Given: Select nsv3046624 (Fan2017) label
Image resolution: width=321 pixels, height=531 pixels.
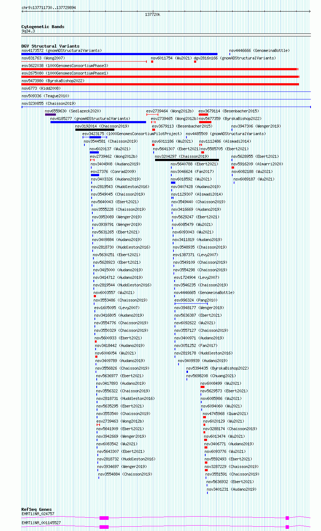Looking at the screenshot, I should (x=192, y=172).
